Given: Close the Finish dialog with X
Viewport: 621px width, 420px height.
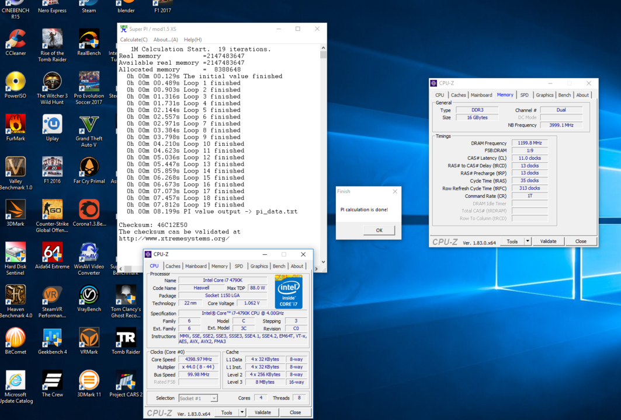Looking at the screenshot, I should point(395,191).
